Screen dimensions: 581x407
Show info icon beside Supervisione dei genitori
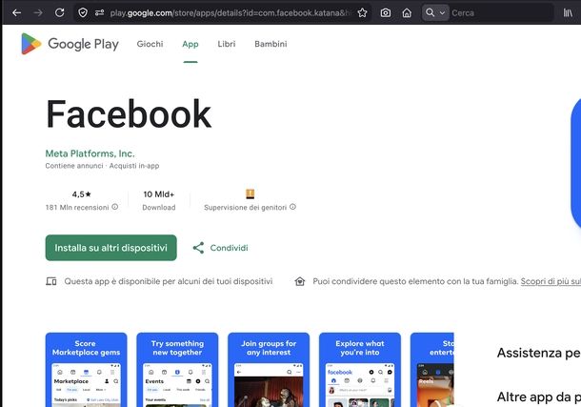pos(292,207)
